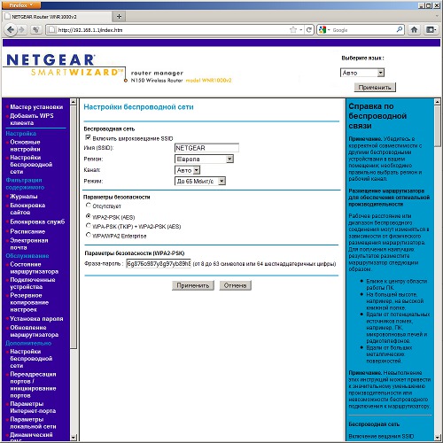Click the NETGEAR logo
The image size is (443, 443).
coord(51,60)
